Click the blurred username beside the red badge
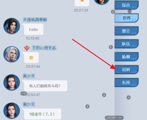147x120 pixels. tap(44, 48)
